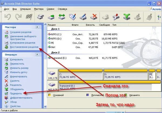Screen dimensions: 162x113
Task: Launch Увеличение свободного пространства wizard
Action: (23, 38)
